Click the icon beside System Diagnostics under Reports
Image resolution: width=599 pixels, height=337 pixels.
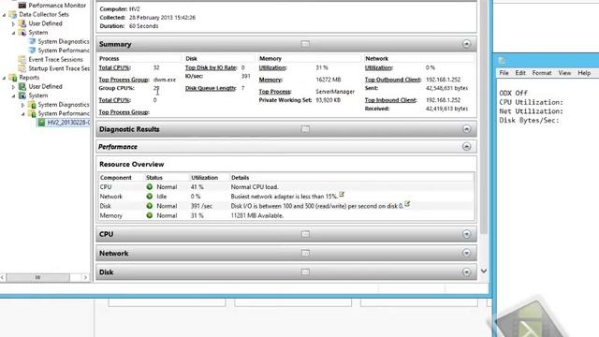32,105
